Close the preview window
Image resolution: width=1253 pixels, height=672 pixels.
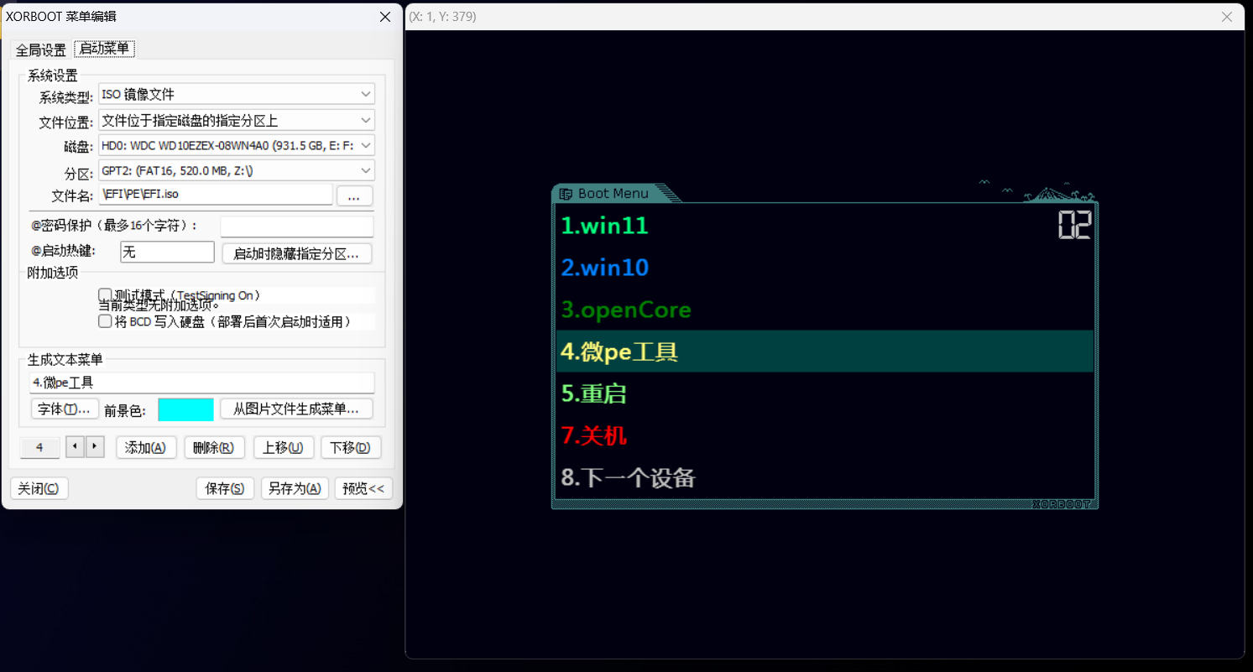pyautogui.click(x=1227, y=17)
